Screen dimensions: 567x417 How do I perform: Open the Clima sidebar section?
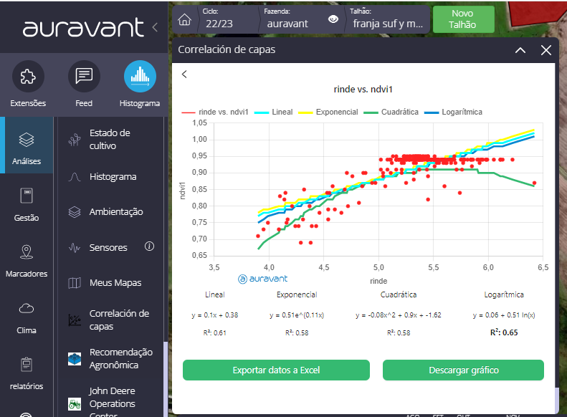27,317
